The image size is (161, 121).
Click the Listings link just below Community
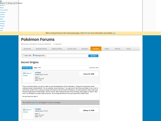coord(3,12)
